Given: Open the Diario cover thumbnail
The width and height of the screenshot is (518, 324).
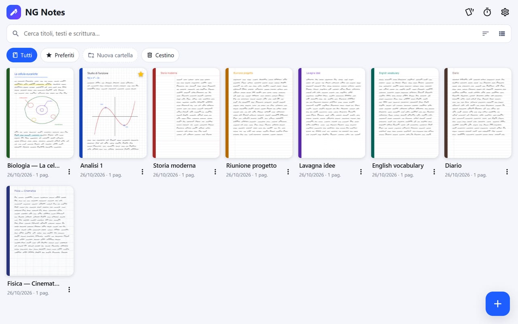Looking at the screenshot, I should click(478, 113).
